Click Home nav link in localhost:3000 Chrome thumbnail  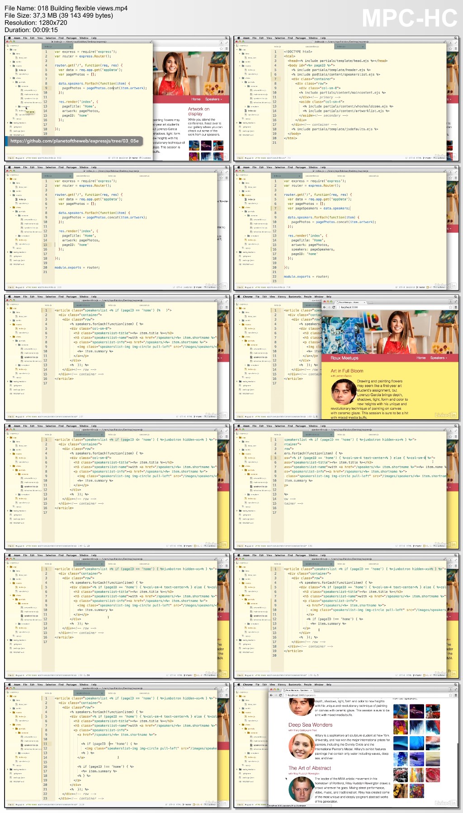(x=420, y=358)
